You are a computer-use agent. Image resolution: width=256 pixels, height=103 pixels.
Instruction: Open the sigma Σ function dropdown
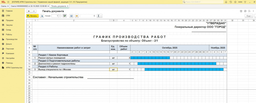point(99,16)
